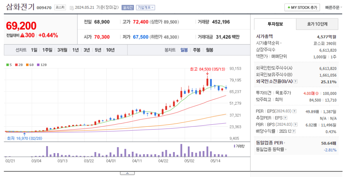Click the arrow icon after 시가총액순위
Screen dimensions: 345x177
coord(281,43)
